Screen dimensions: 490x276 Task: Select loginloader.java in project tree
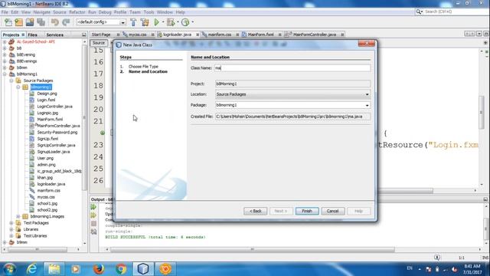(x=51, y=184)
